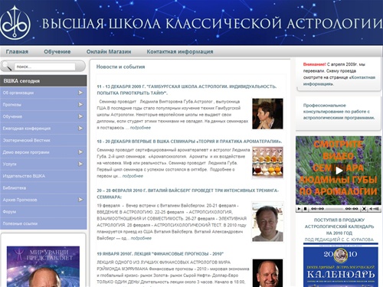Open the Контактная информация menu item
This screenshot has width=383, height=287.
point(180,51)
